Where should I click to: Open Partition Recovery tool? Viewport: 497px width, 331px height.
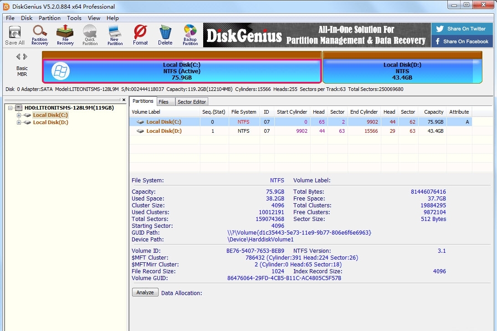tap(40, 35)
